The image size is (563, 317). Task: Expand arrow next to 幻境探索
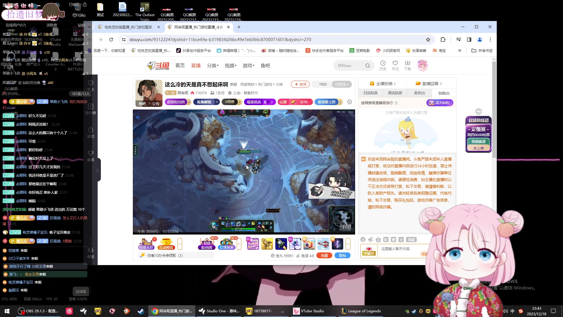point(239,244)
